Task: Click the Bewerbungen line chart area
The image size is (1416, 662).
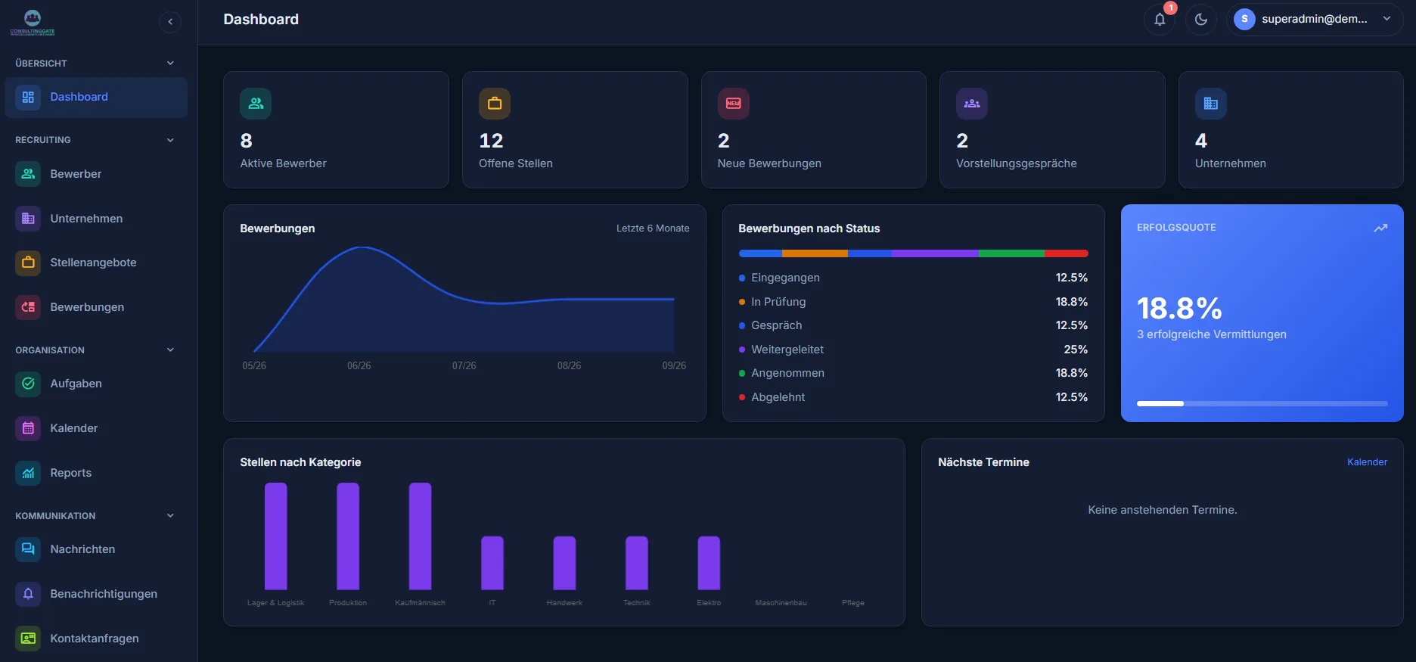Action: click(x=464, y=300)
